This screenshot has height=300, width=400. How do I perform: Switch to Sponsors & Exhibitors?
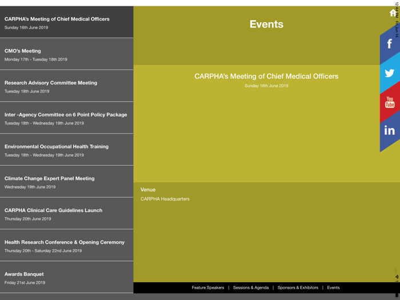click(298, 287)
